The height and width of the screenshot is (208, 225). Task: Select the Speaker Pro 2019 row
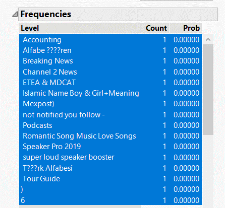(110, 147)
